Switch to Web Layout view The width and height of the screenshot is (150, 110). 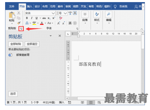point(99,102)
